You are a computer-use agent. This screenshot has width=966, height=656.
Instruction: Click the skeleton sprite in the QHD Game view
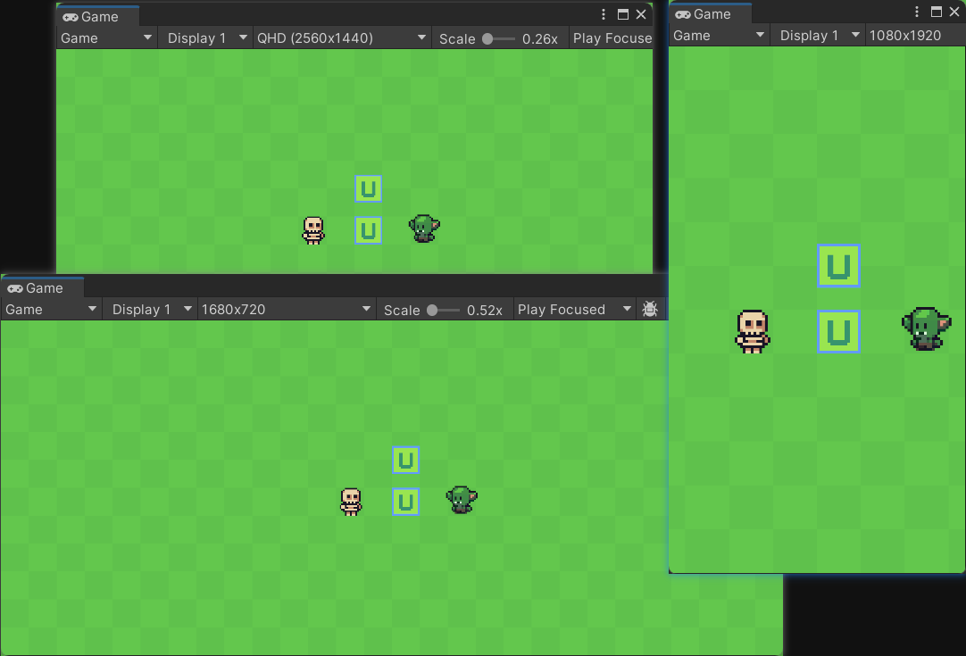313,230
